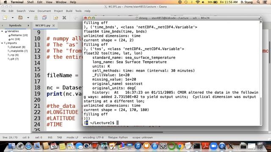Screen dimensions: 271x152
Task: Open Geany Build menu
Action: 69,11
